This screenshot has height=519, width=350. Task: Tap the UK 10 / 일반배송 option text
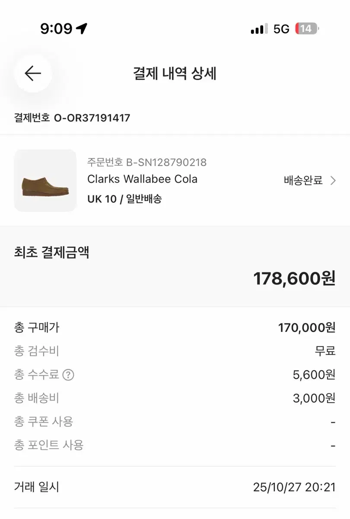[x=124, y=199]
